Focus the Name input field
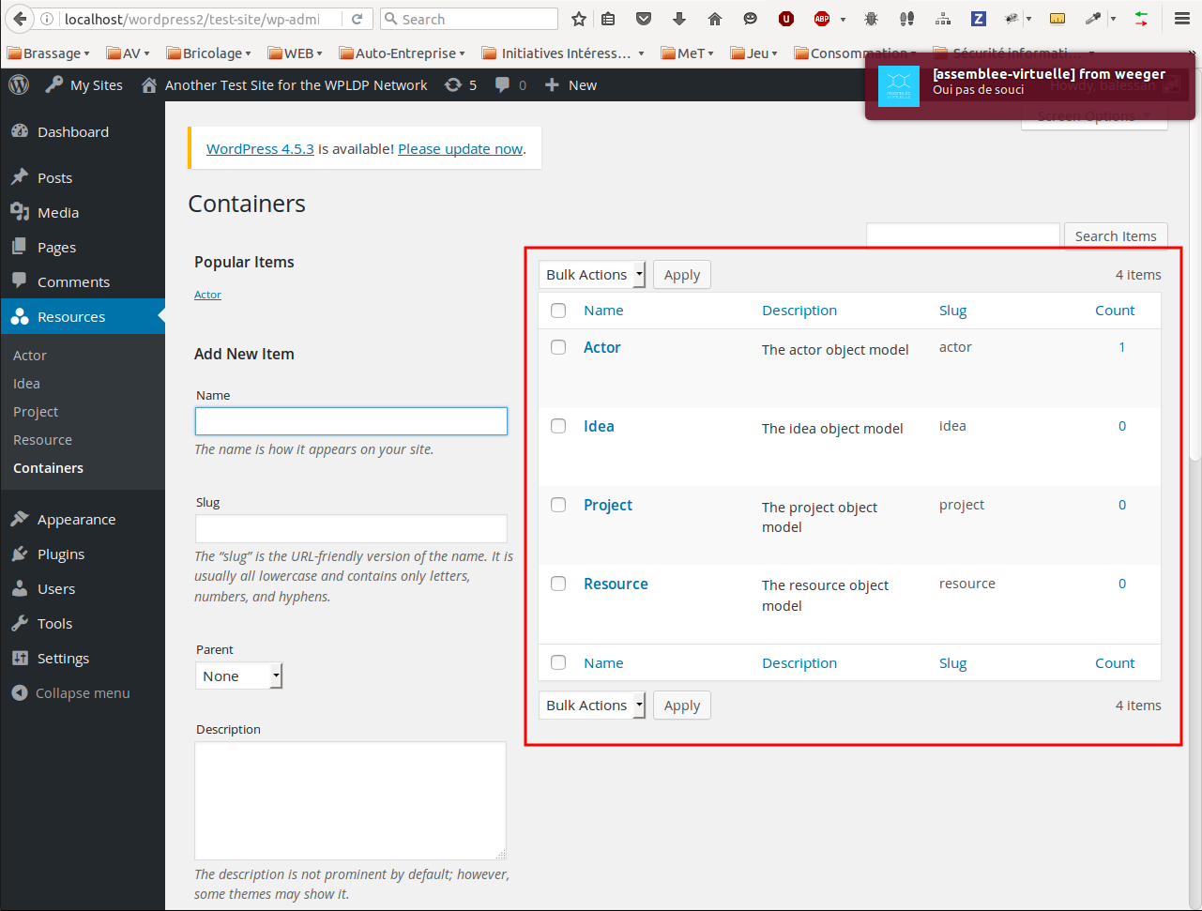This screenshot has width=1202, height=911. 351,421
